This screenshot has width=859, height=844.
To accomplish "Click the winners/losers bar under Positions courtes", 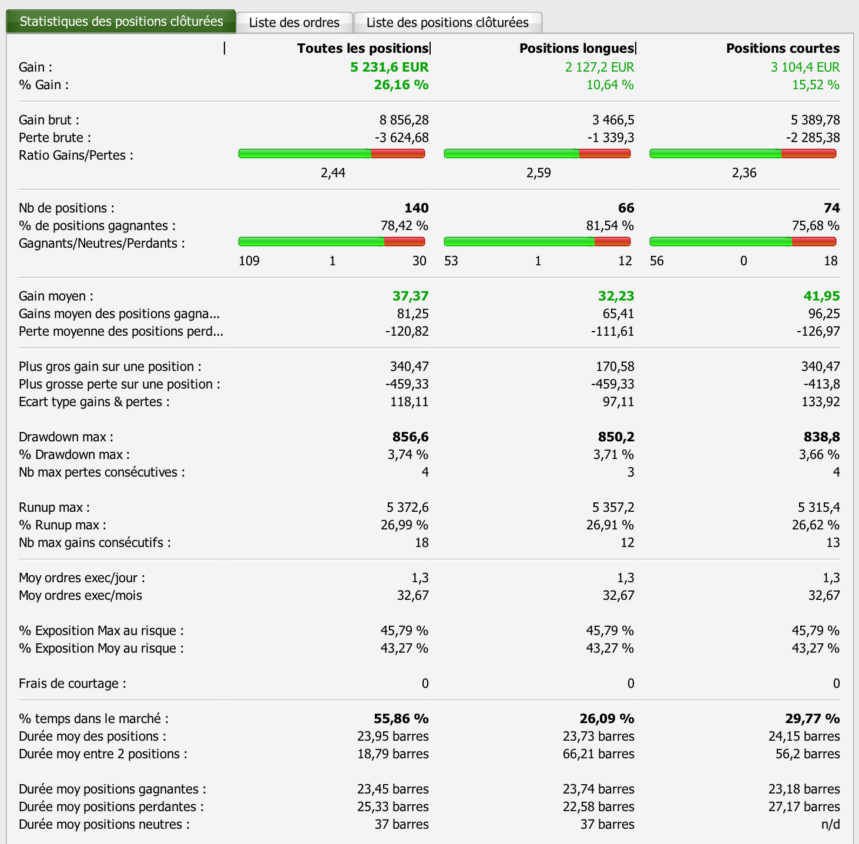I will [743, 242].
